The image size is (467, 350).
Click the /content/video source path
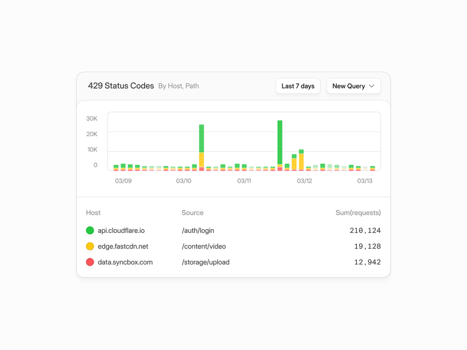tap(204, 246)
